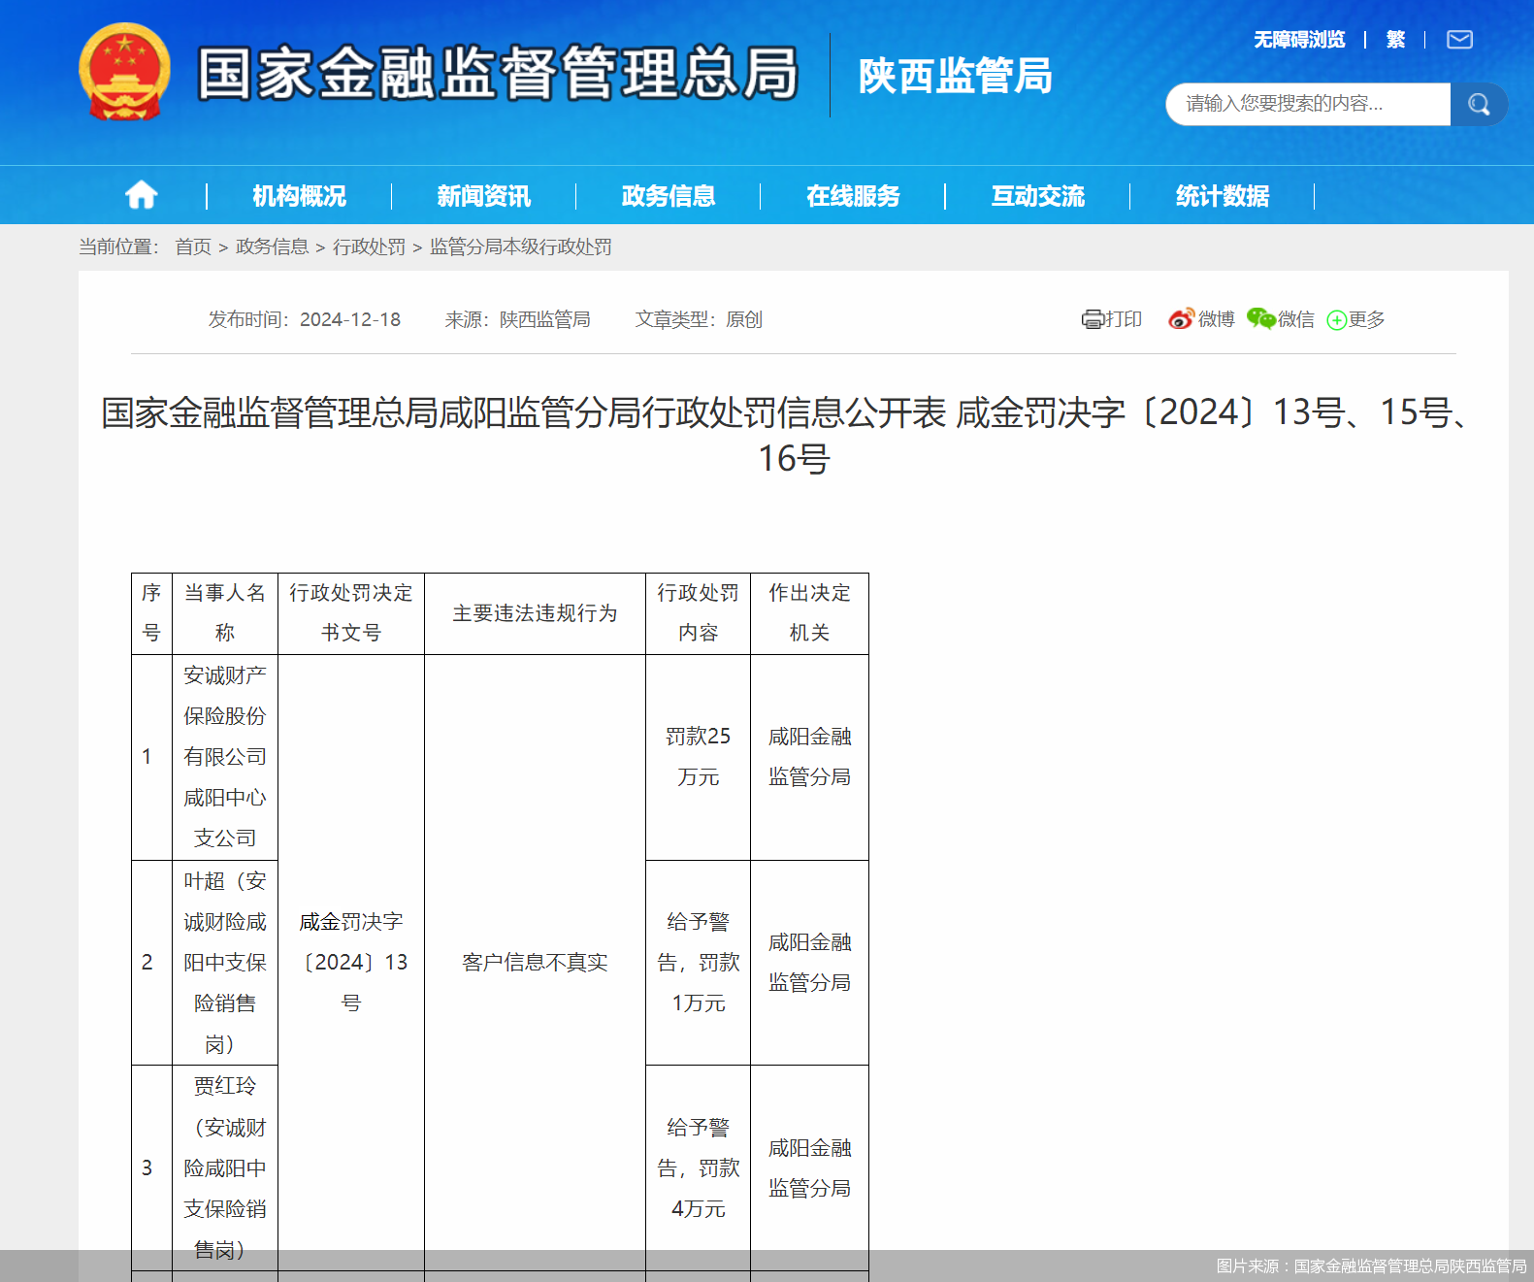1534x1282 pixels.
Task: Click the publish date 2024-12-18
Action: coord(350,319)
